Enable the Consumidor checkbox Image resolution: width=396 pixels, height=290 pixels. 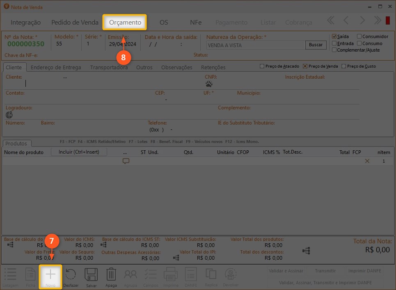point(359,36)
